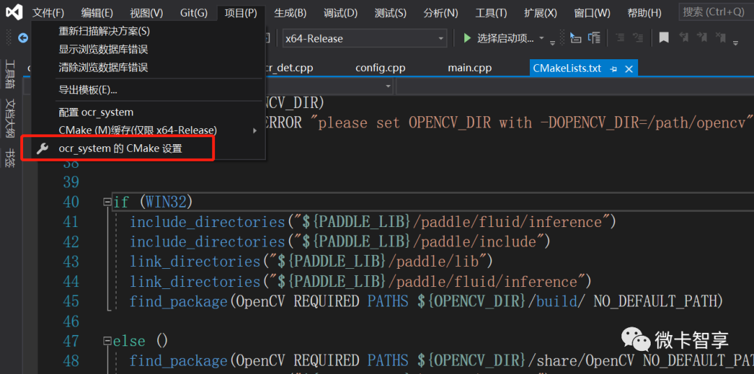Click the uncomment lines icon

tap(637, 38)
